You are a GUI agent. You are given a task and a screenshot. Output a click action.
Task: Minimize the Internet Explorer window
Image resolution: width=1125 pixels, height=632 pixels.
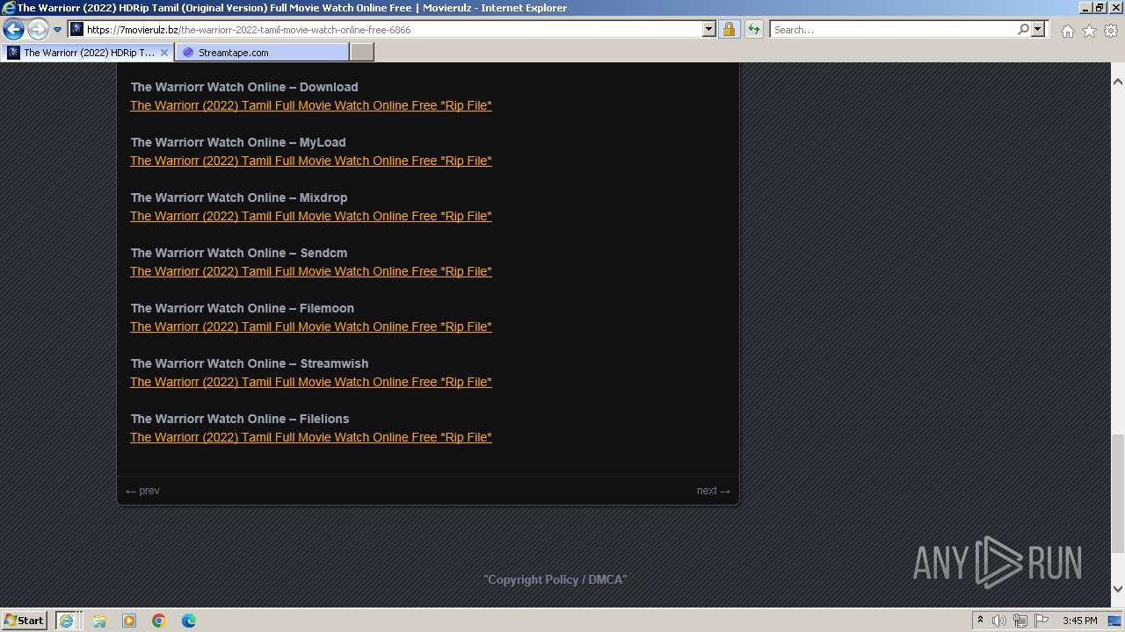(x=1085, y=7)
